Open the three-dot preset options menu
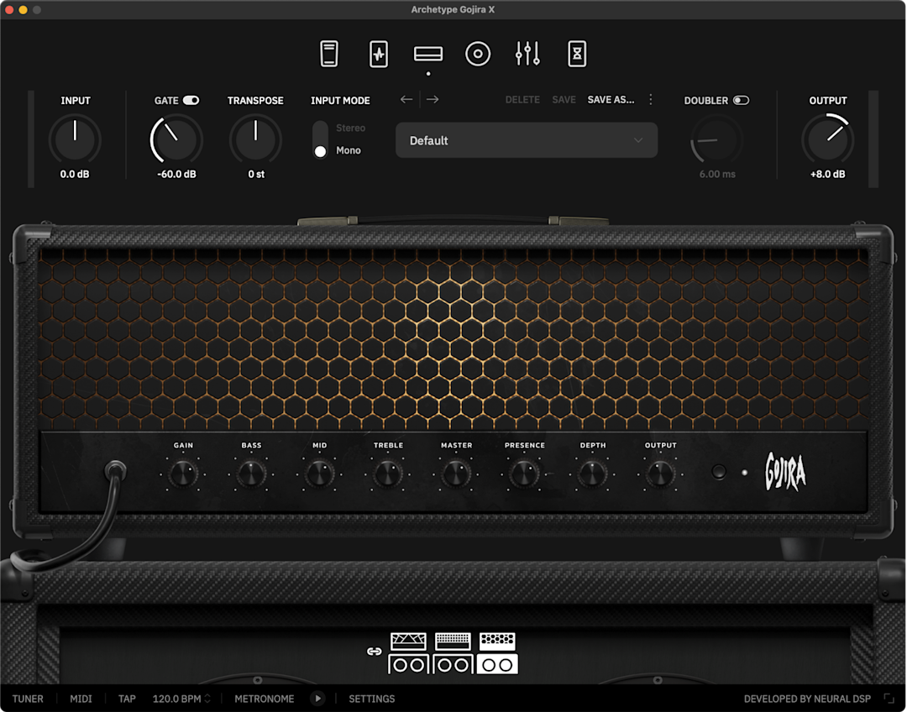 pos(651,99)
